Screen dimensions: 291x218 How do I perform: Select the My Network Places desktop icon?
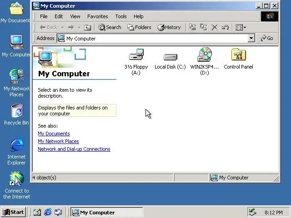point(16,83)
